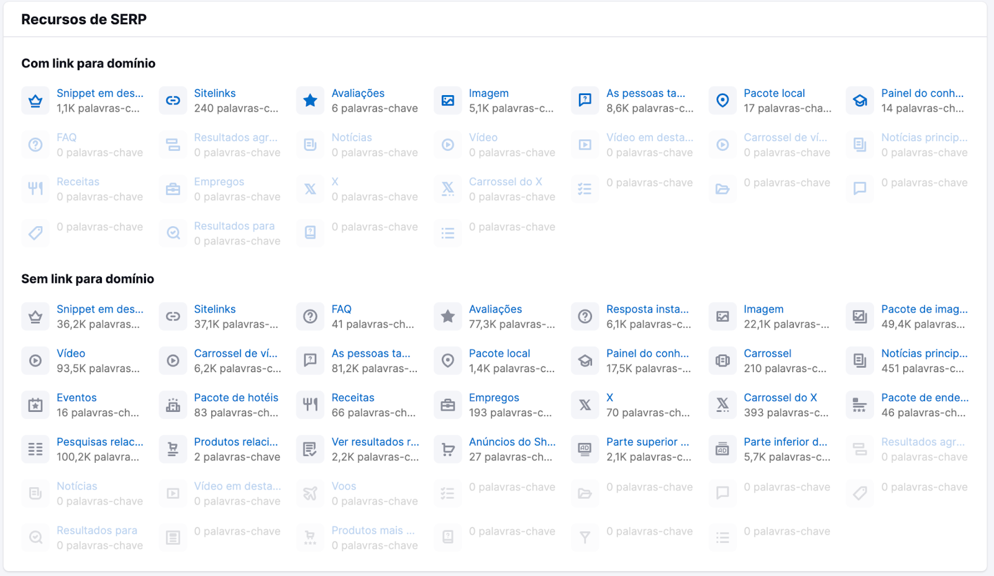Screen dimensions: 994x576
Task: Open Carrossel de vídeos link with 6,2K keywords
Action: coord(235,354)
